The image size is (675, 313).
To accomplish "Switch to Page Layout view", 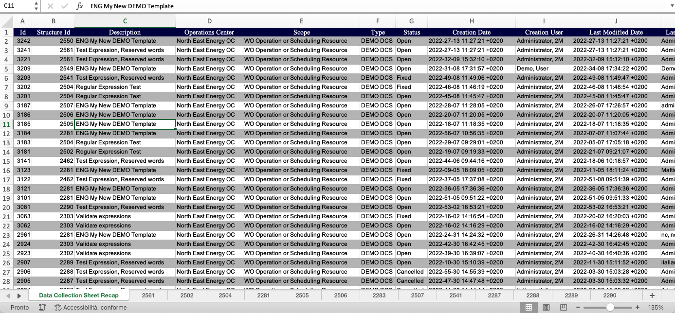I will 547,308.
